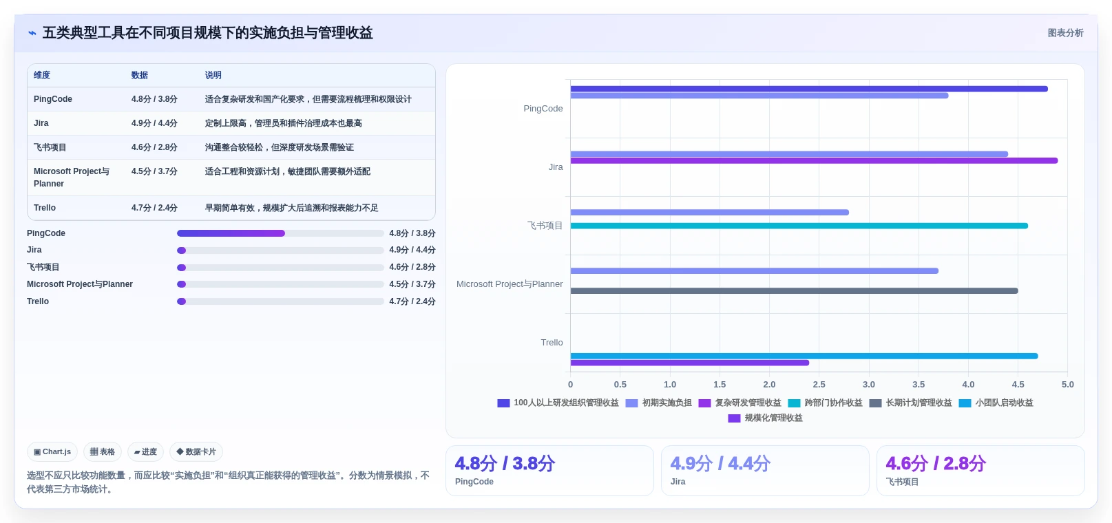The height and width of the screenshot is (523, 1112).
Task: Toggle the 小团队启动收益 legend swatch
Action: point(965,403)
